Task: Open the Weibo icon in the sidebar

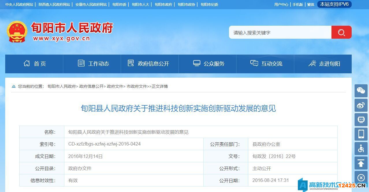Action: click(361, 105)
